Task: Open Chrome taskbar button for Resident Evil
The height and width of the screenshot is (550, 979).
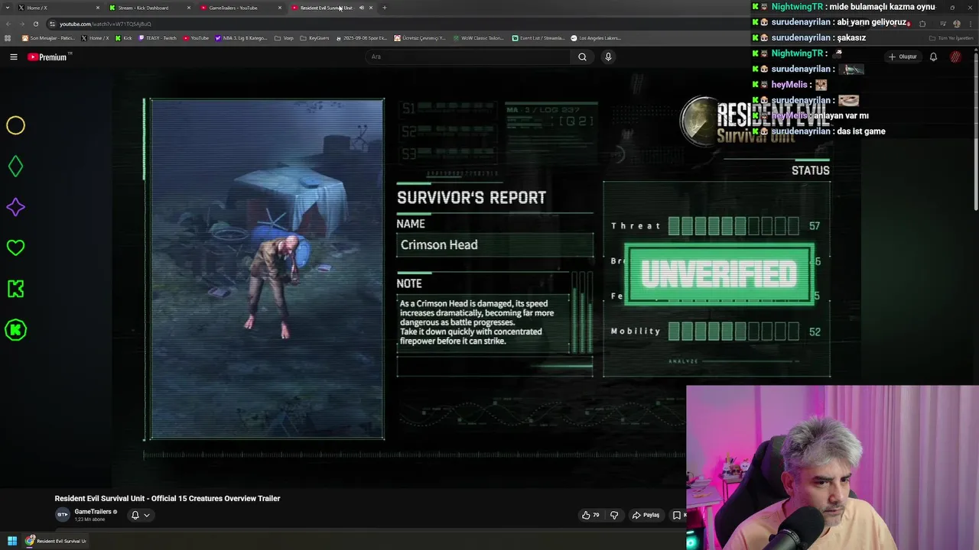Action: click(x=55, y=541)
